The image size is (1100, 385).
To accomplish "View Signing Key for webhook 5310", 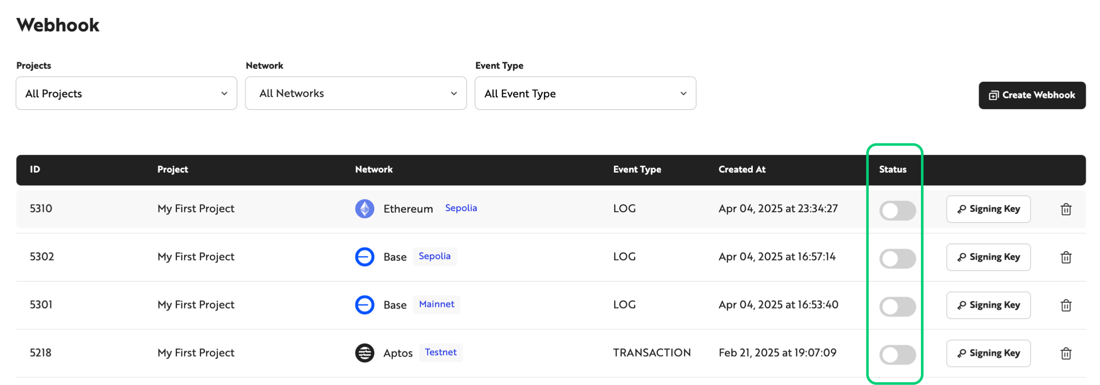I will 988,209.
